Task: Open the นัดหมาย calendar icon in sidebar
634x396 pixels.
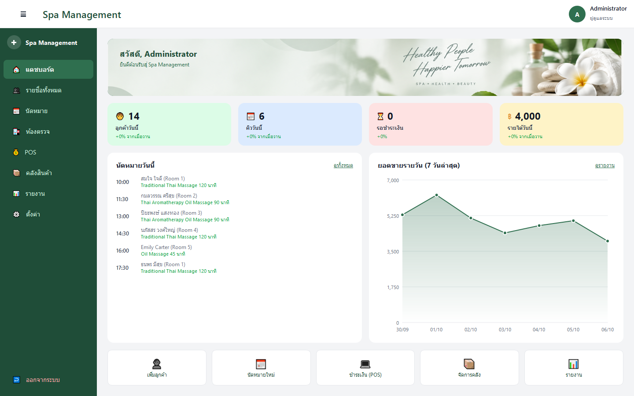Action: pyautogui.click(x=16, y=111)
